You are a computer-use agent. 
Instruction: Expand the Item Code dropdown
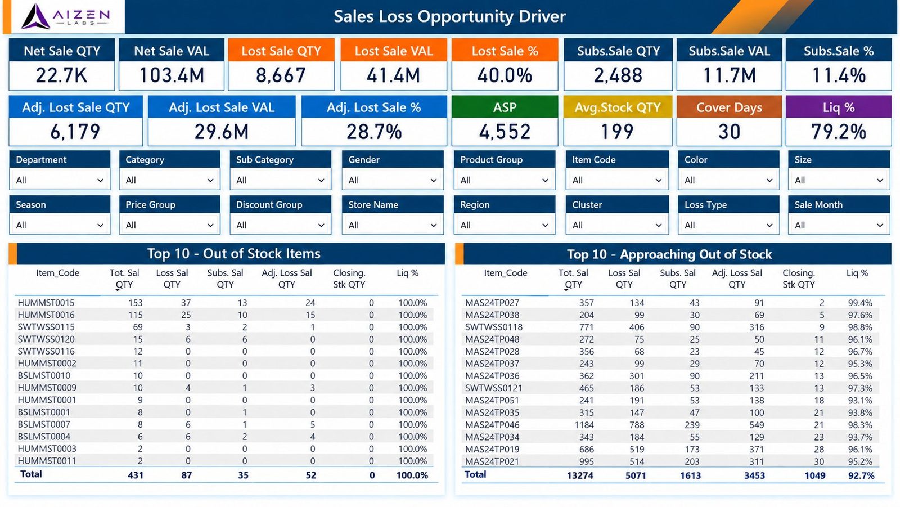point(617,180)
